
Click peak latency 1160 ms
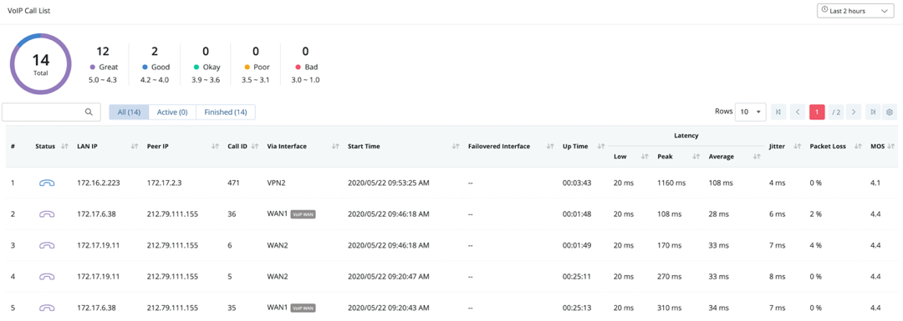[671, 183]
